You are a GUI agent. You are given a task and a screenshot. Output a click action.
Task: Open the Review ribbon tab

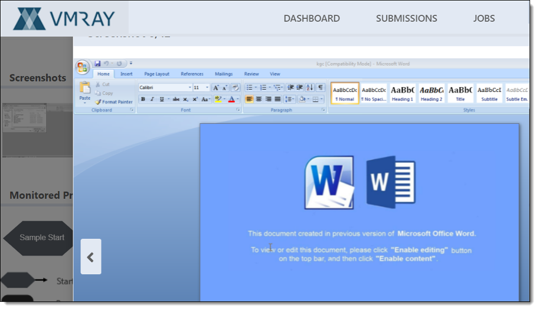tap(251, 74)
